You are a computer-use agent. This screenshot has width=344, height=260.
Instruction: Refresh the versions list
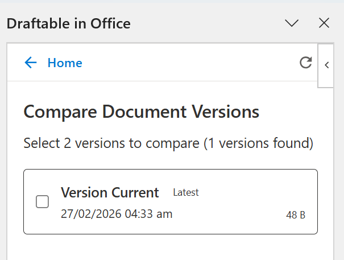305,63
